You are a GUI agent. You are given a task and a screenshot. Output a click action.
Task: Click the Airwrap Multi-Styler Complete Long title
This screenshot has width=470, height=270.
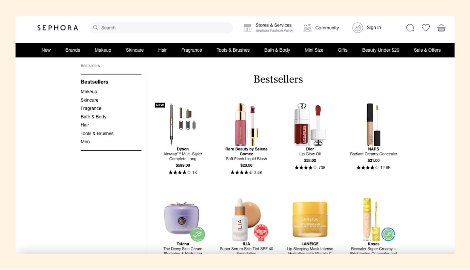pos(183,156)
